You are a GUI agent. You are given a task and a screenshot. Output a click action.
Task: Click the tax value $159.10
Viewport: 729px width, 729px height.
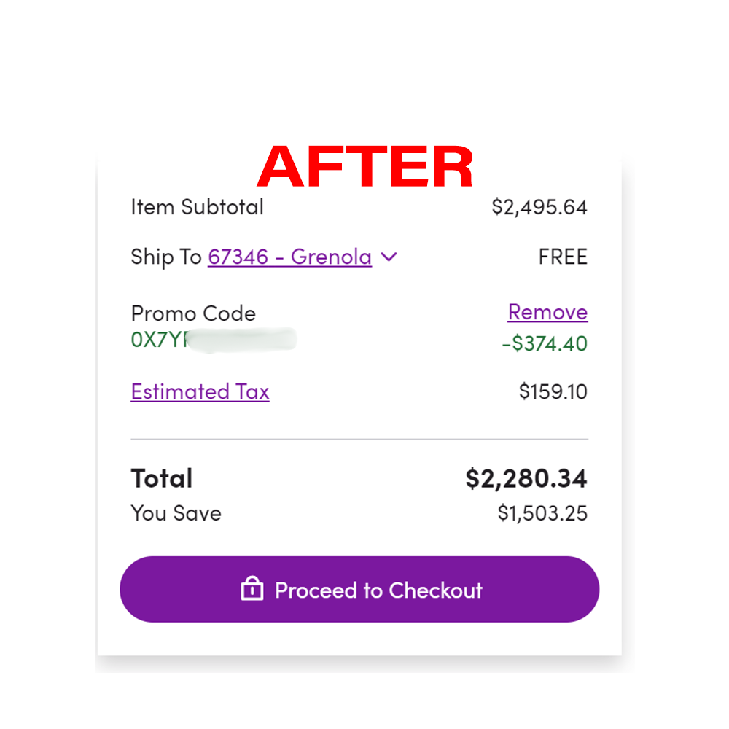552,391
